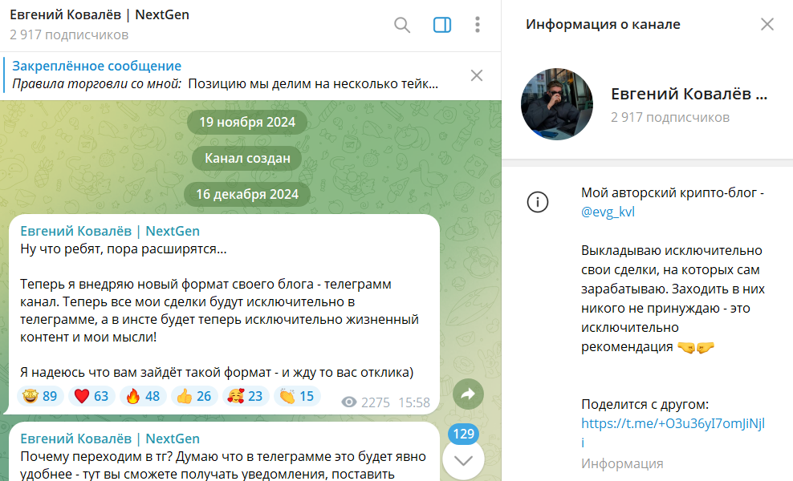793x481 pixels.
Task: Click the views eye icon beside 2275
Action: (x=348, y=402)
